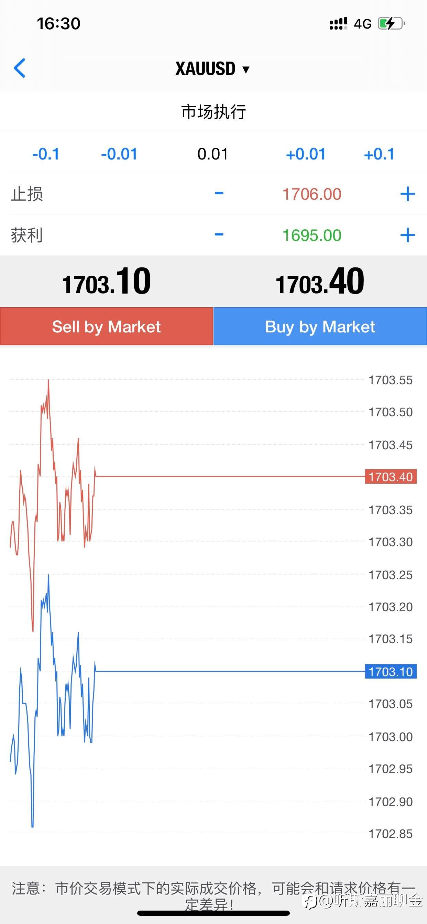The image size is (427, 924).
Task: Tap minus icon for 获利 take profit
Action: [219, 235]
